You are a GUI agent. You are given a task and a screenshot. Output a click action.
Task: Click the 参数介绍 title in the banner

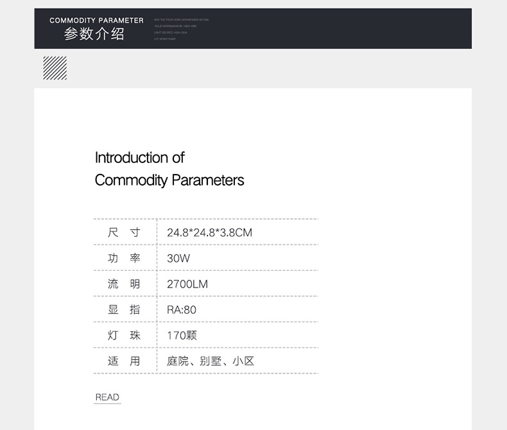click(x=94, y=35)
